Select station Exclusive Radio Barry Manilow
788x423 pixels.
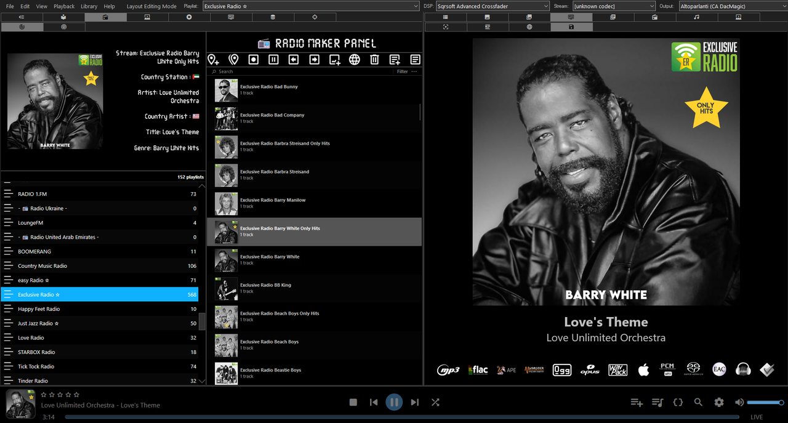(x=314, y=203)
